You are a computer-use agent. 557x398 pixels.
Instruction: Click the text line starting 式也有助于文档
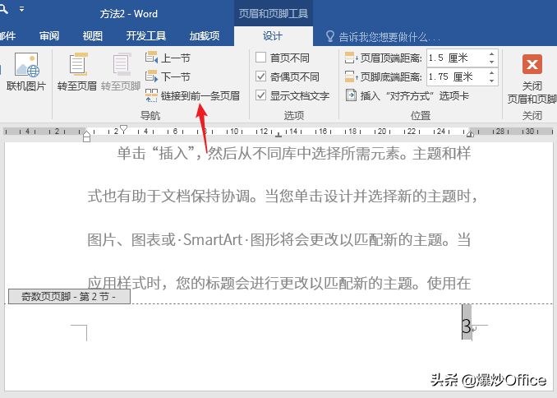click(283, 196)
